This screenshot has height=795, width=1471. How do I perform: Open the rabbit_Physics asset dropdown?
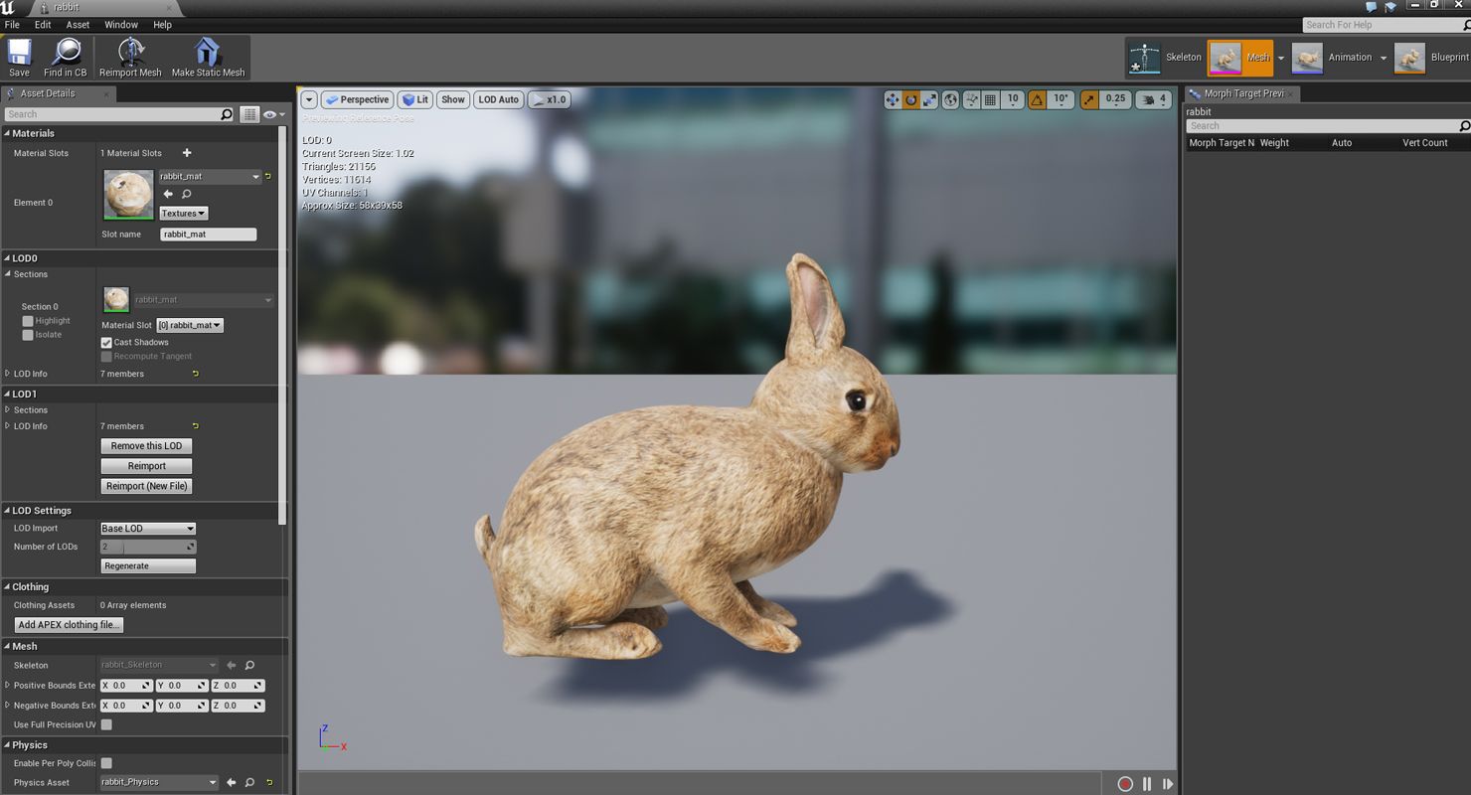click(x=159, y=782)
